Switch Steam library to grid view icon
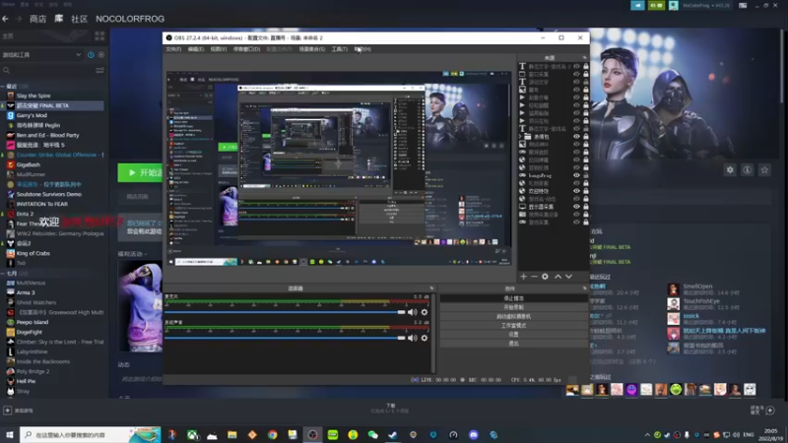This screenshot has width=788, height=443. click(x=99, y=36)
